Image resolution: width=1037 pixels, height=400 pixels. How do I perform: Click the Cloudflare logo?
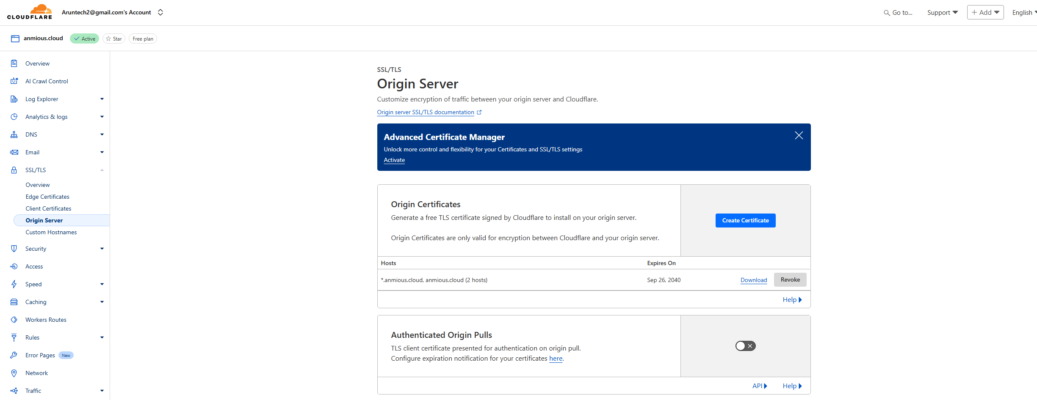[30, 12]
